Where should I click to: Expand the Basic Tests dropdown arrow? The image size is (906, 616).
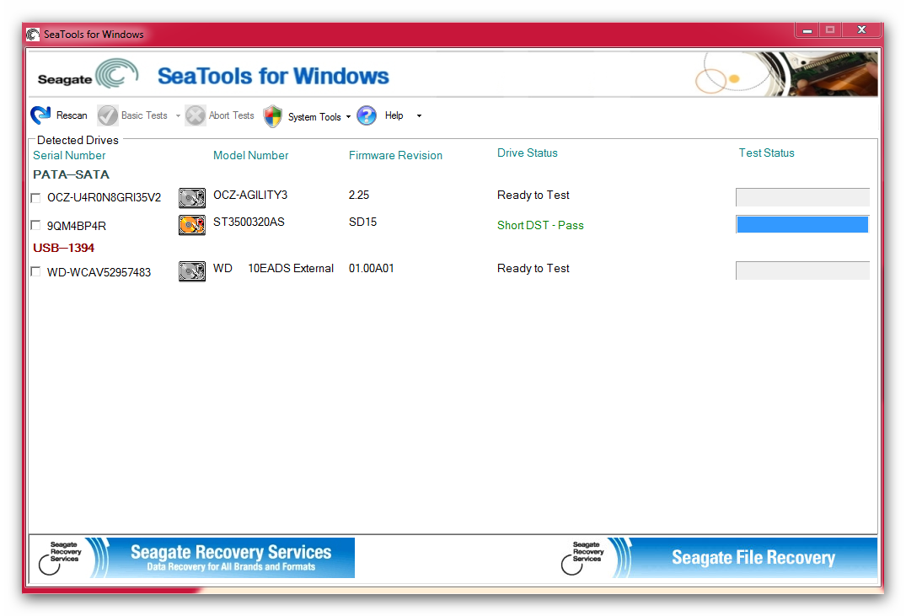[178, 116]
